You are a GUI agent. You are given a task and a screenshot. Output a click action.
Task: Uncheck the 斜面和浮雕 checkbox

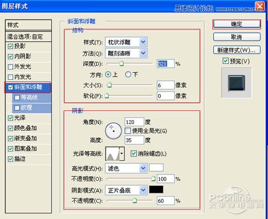(11, 87)
